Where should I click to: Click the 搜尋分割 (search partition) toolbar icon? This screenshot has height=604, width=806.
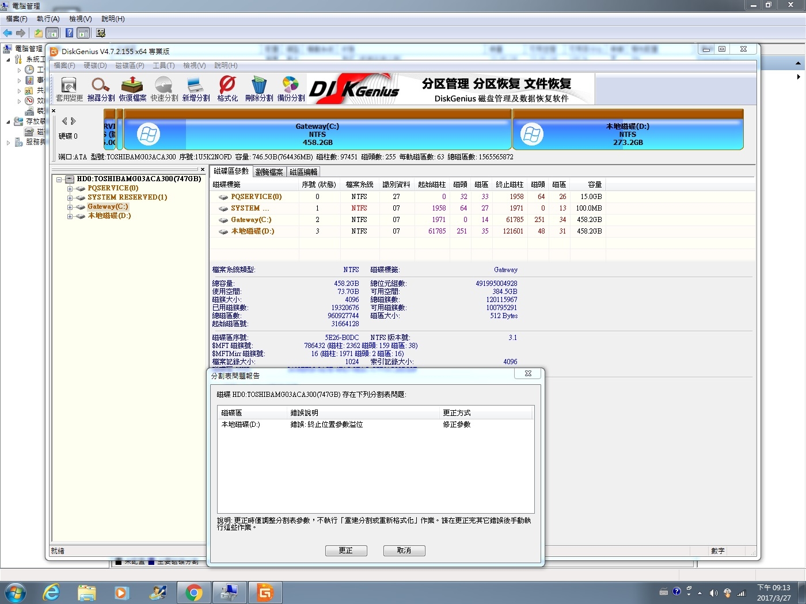pyautogui.click(x=101, y=89)
